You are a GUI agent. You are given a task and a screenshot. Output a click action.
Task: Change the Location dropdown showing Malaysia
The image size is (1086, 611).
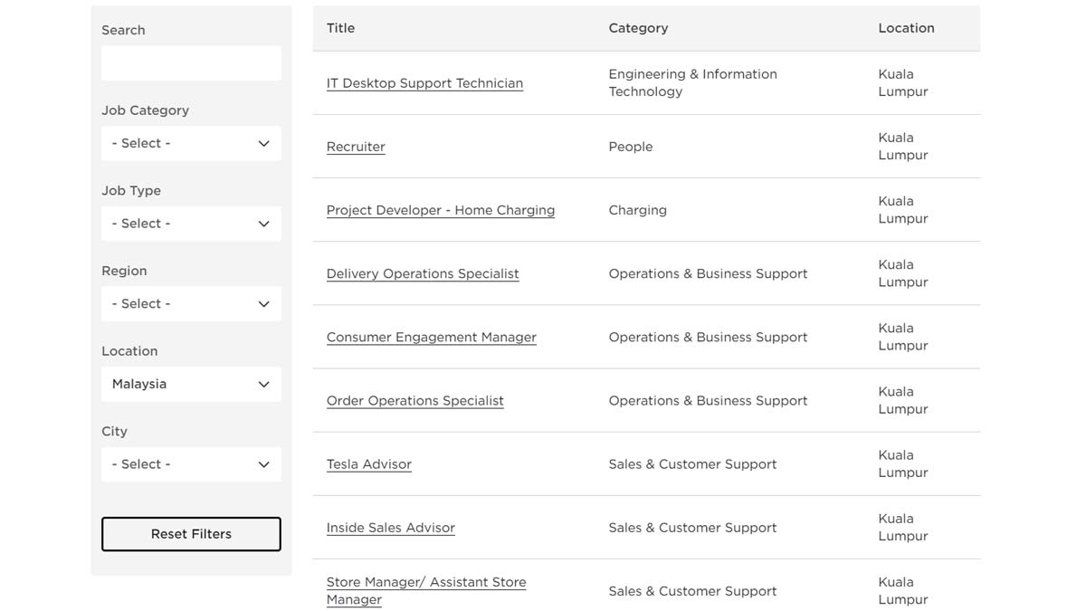191,384
